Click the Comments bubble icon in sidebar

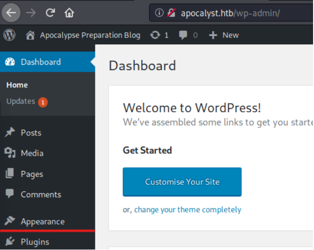[10, 194]
